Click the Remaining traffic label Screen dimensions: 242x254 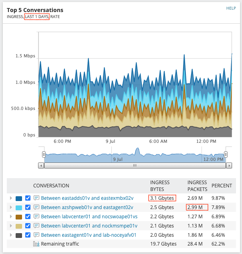60,244
